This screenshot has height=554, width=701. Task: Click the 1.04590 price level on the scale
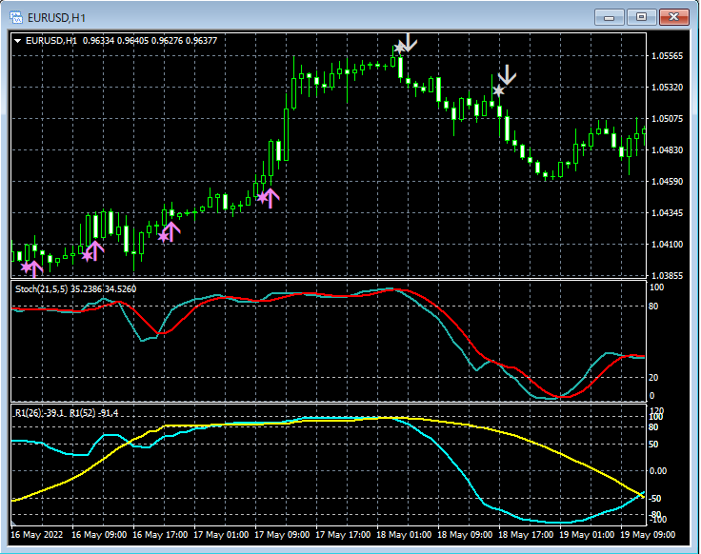click(x=668, y=182)
